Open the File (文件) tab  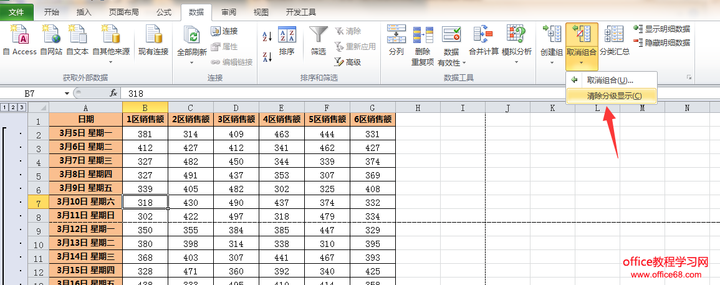tap(17, 12)
